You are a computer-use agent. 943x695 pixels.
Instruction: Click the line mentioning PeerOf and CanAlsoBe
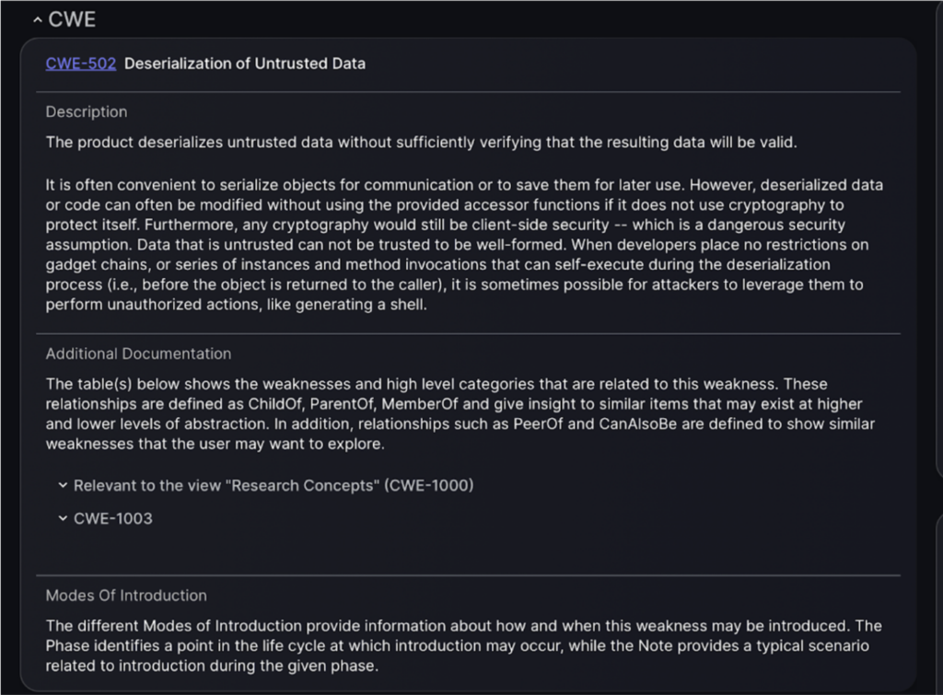click(460, 423)
